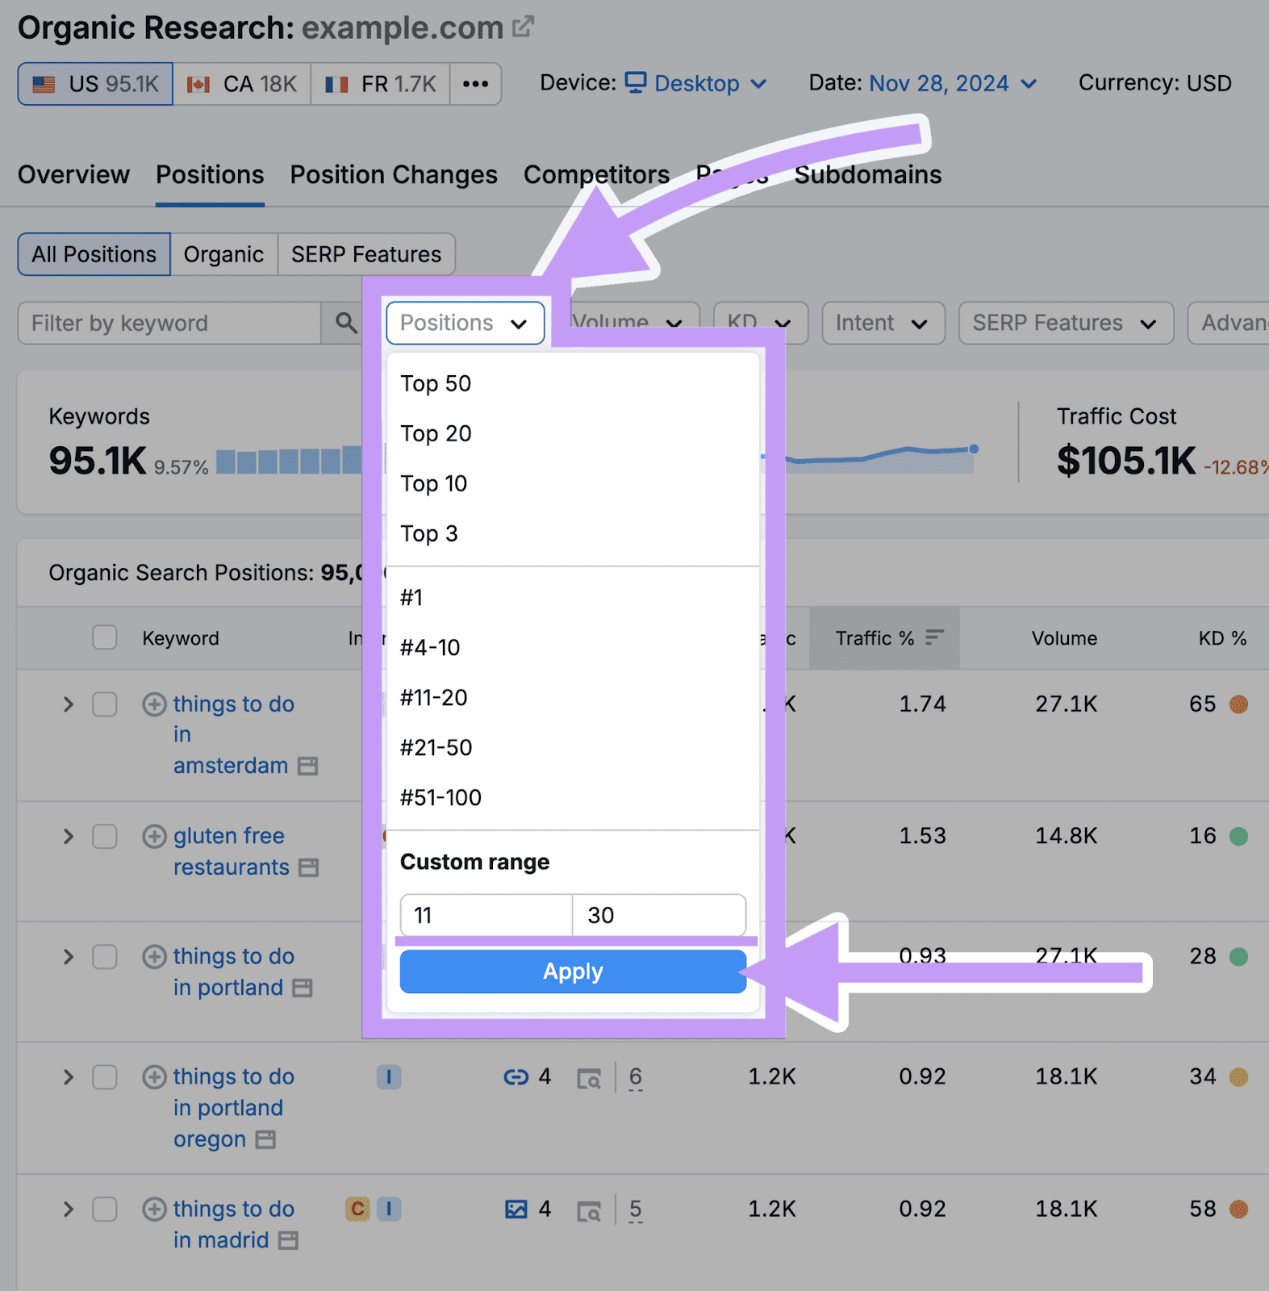
Task: Choose Top 3 in positions menu
Action: click(x=574, y=533)
